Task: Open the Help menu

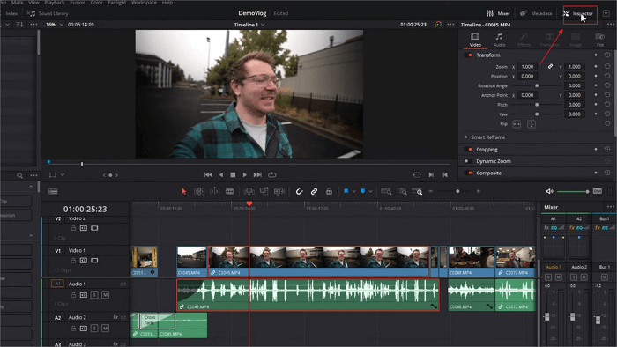Action: pos(167,3)
